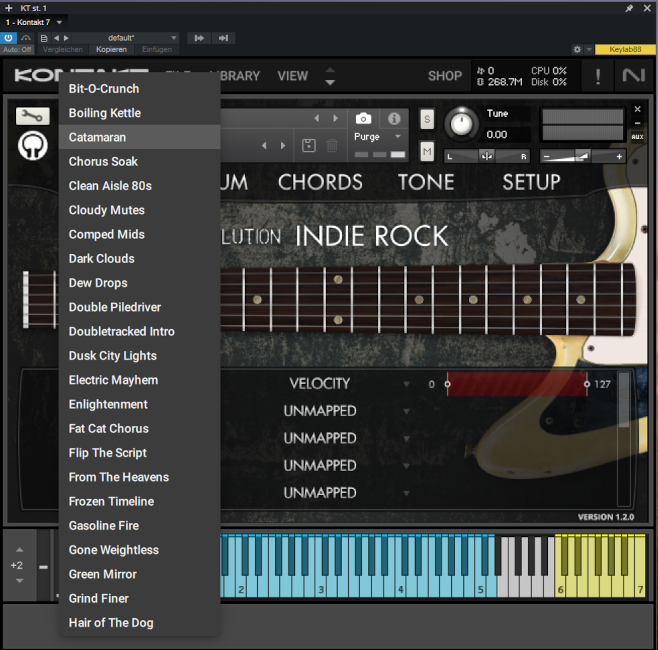The image size is (658, 650).
Task: Save the snapshot with floppy icon
Action: pyautogui.click(x=309, y=145)
